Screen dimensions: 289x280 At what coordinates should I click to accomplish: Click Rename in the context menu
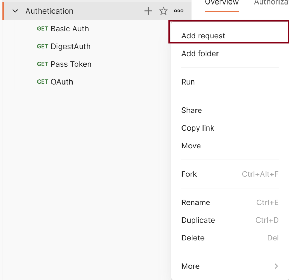195,202
